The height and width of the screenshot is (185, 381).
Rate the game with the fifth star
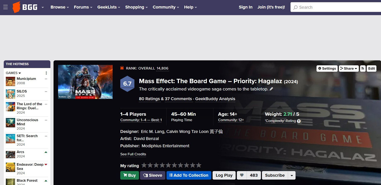[x=168, y=165]
